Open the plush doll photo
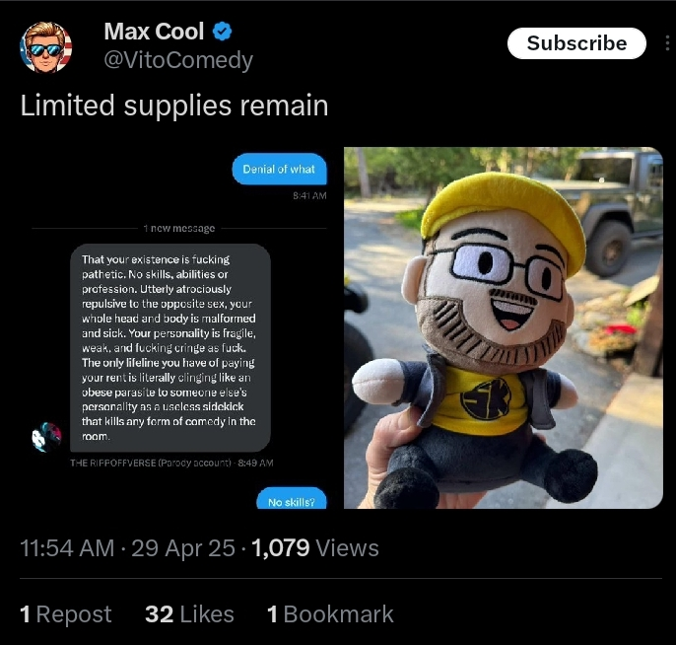 pyautogui.click(x=504, y=327)
